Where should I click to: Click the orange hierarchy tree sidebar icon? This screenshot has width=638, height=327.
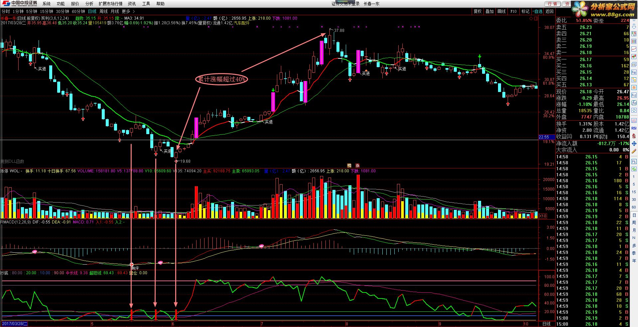click(x=634, y=80)
